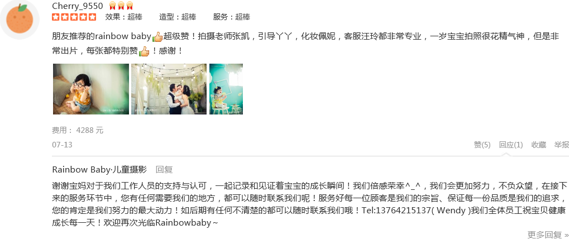
Task: Like the review via 赞(5)
Action: [x=482, y=145]
